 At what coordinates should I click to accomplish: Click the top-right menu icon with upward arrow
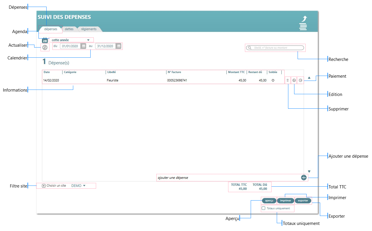coord(303,23)
